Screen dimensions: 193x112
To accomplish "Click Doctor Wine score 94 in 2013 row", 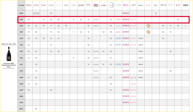I will coord(103,51).
